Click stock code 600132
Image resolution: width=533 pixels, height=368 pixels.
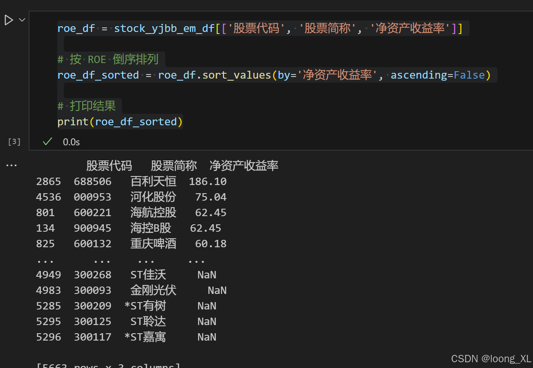tap(92, 244)
